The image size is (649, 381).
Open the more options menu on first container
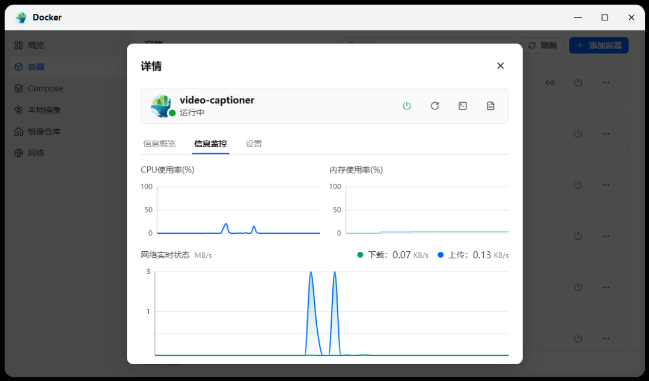pos(606,82)
